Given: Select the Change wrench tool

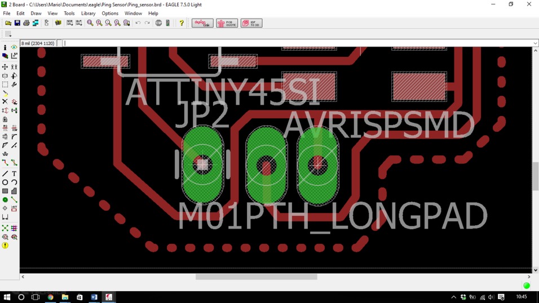Looking at the screenshot, I should pyautogui.click(x=14, y=84).
